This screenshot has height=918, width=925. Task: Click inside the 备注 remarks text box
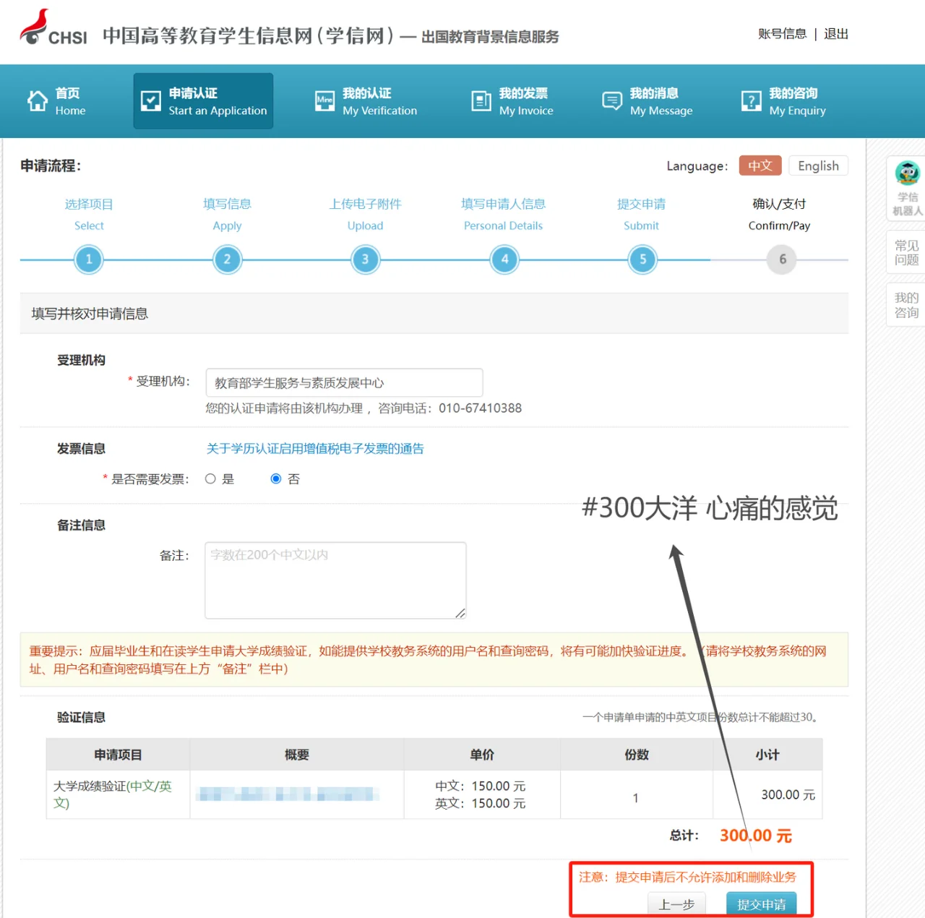click(335, 580)
